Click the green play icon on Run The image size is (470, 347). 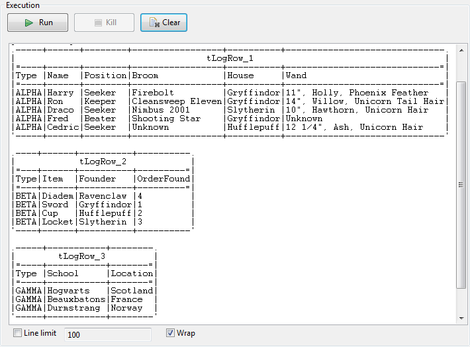(28, 23)
